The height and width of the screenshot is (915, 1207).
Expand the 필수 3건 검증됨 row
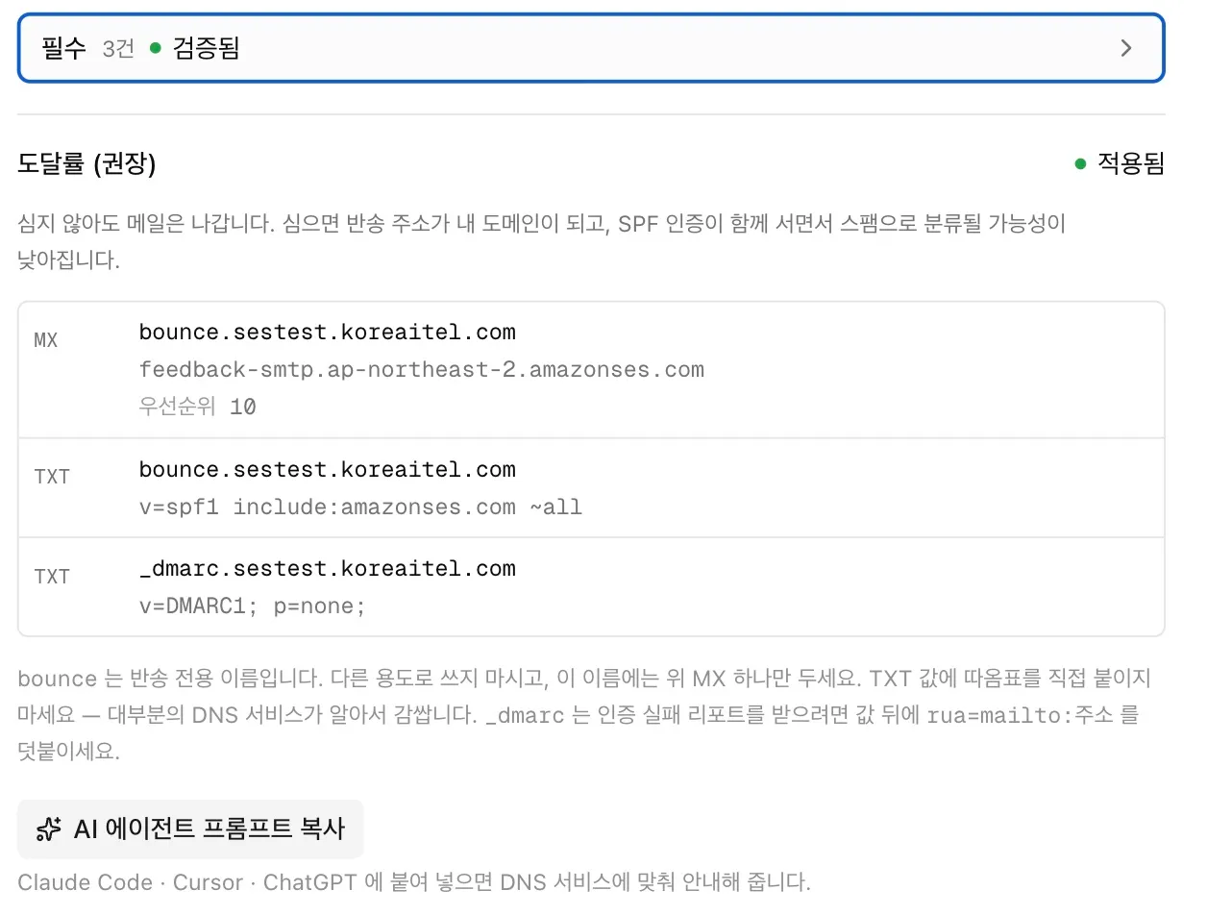(x=591, y=48)
